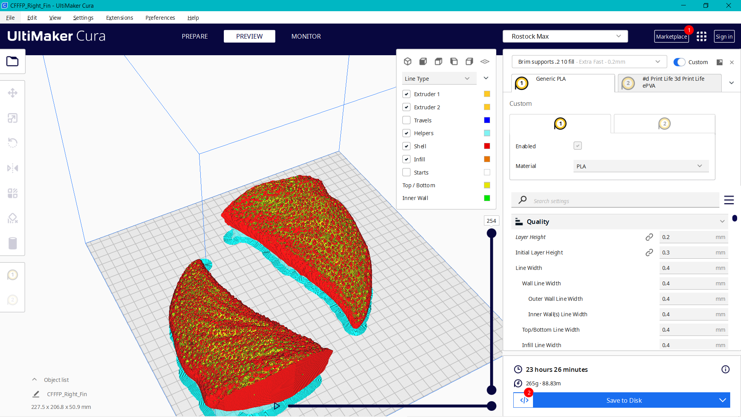Viewport: 741px width, 417px height.
Task: Uncheck the Infill checkbox
Action: (x=406, y=159)
